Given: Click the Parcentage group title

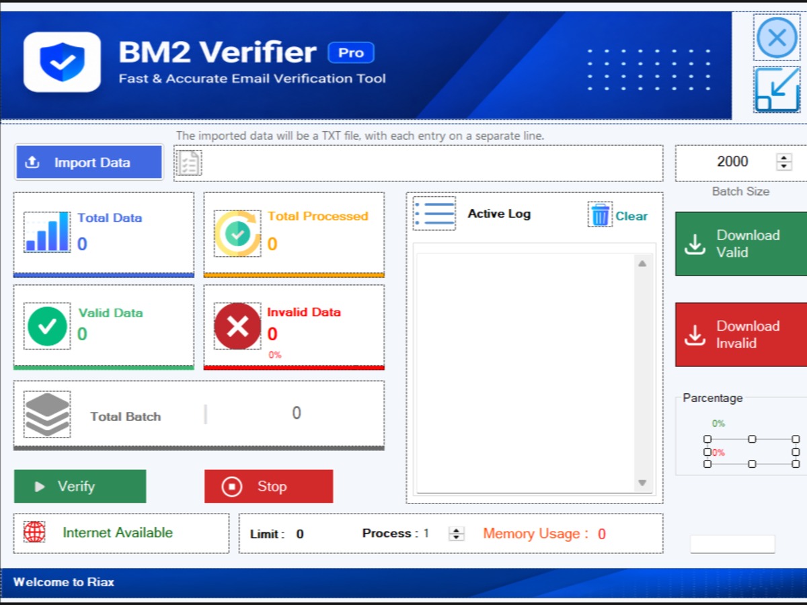Looking at the screenshot, I should point(713,398).
